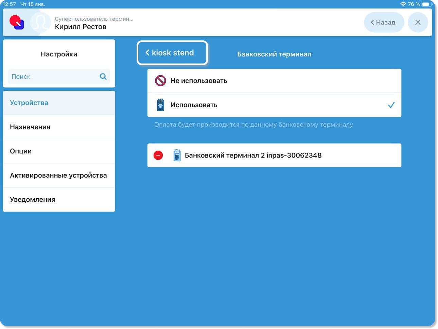This screenshot has width=438, height=329.
Task: Click the terminal icon beside Использовать
Action: [x=160, y=105]
